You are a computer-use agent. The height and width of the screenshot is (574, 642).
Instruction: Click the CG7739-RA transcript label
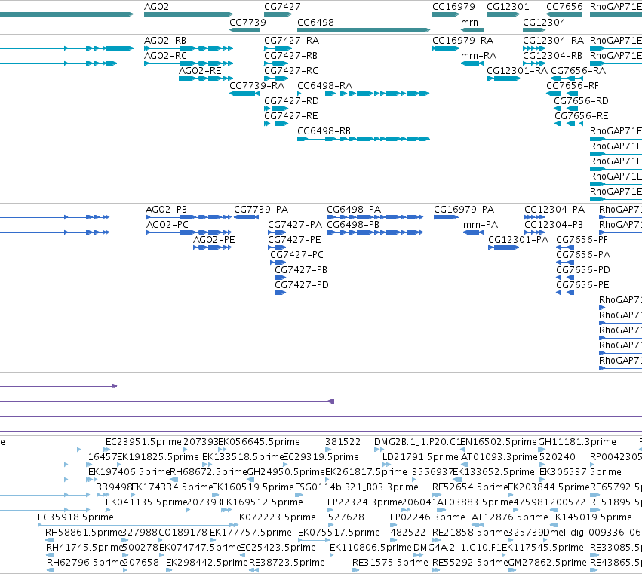256,86
